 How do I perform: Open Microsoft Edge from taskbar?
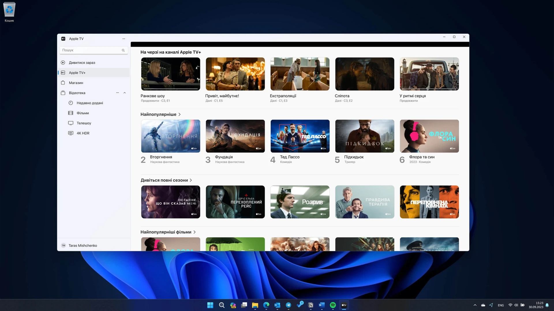coord(266,305)
